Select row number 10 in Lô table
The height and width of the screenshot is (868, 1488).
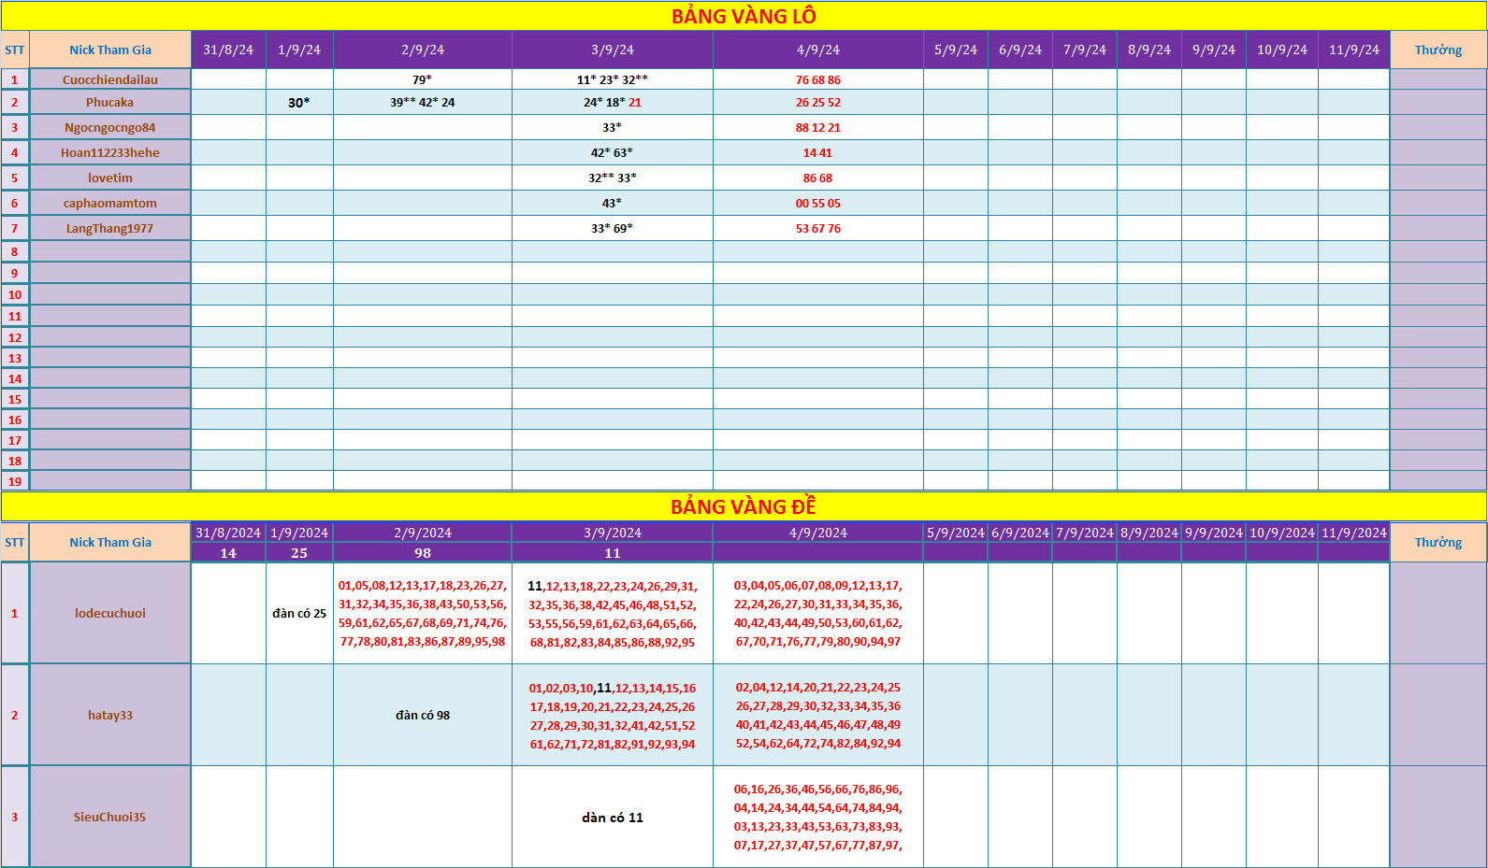15,294
